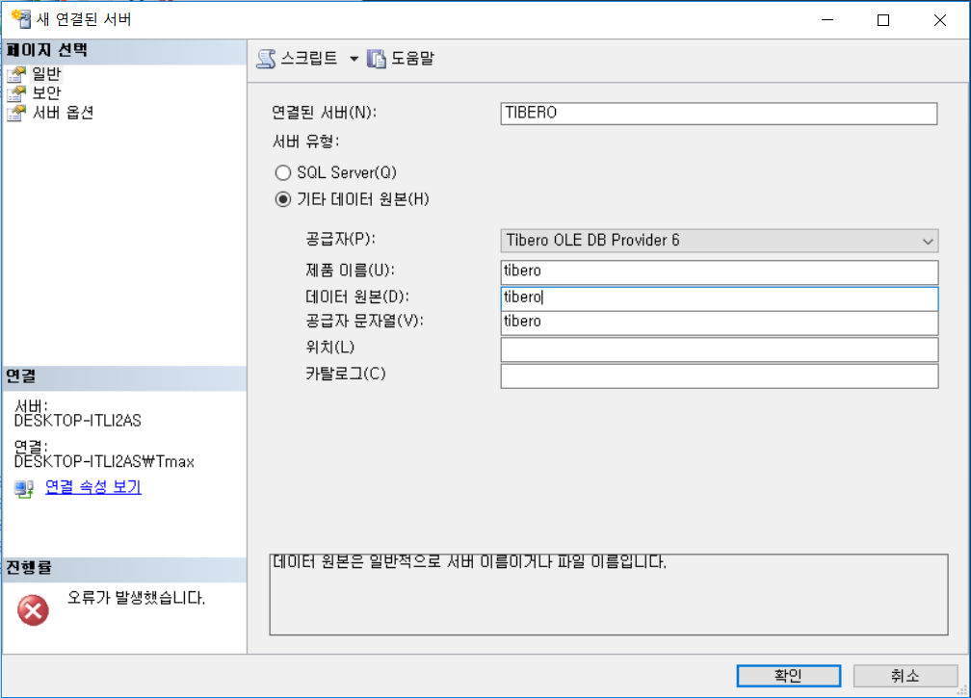Select the Security (보안) page icon

16,94
